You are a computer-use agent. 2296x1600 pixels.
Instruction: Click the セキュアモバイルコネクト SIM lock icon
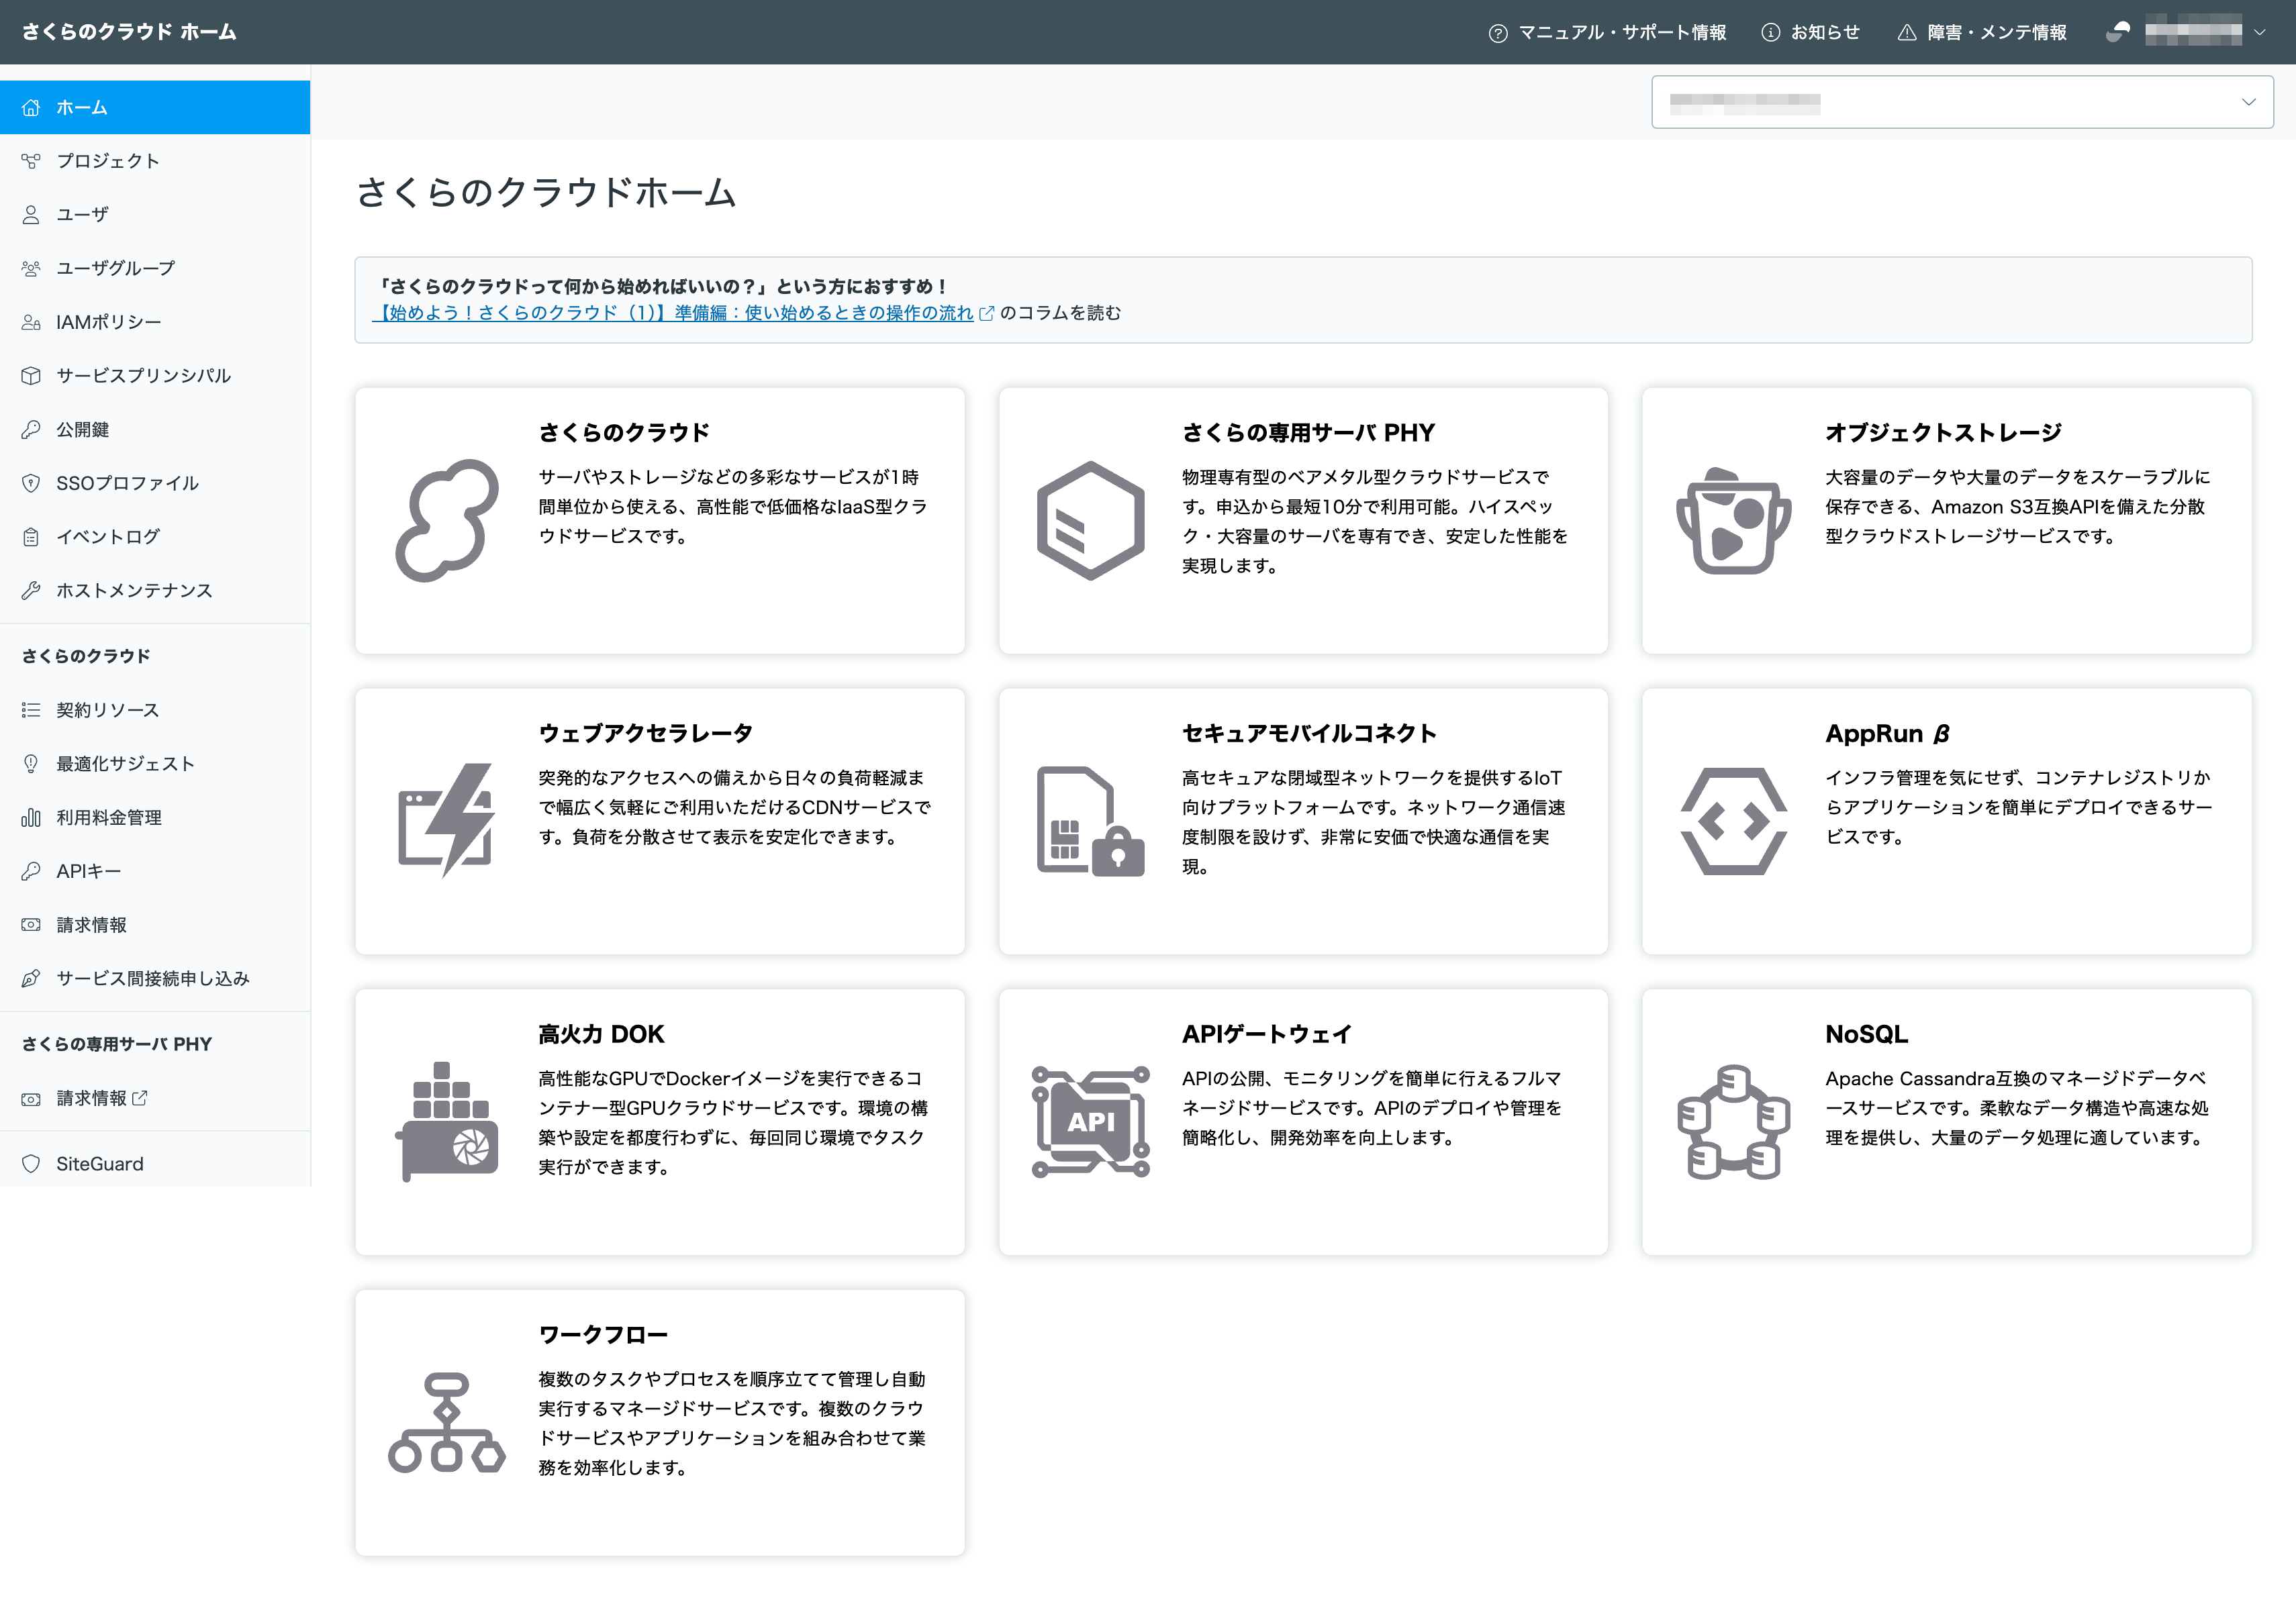tap(1090, 821)
